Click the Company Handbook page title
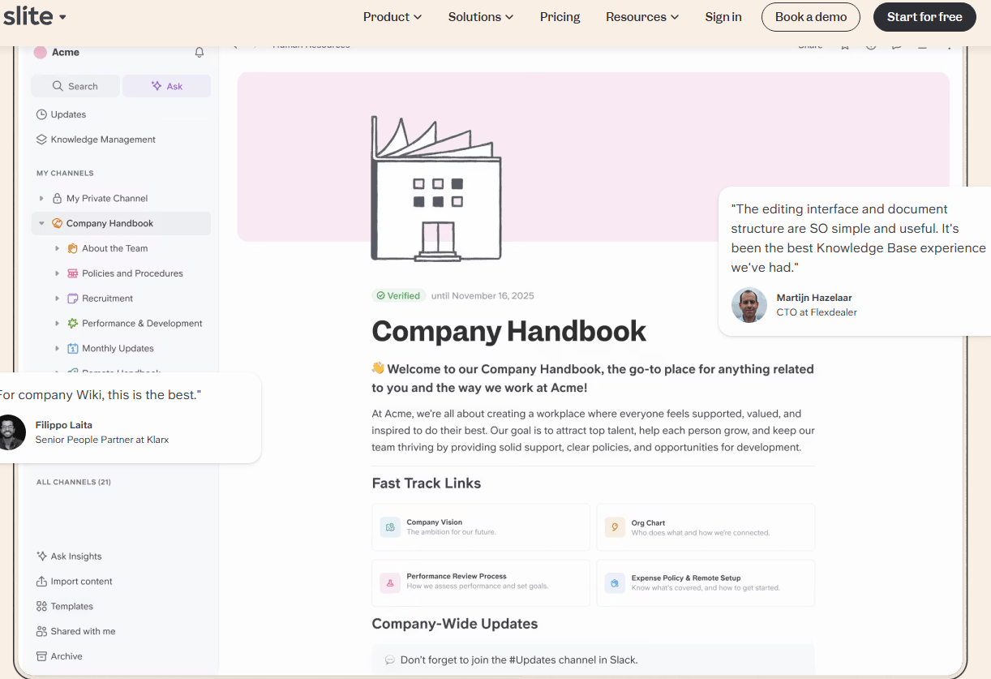The height and width of the screenshot is (679, 991). coord(508,331)
